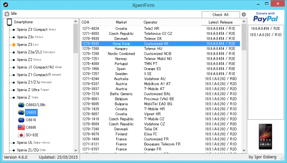
Task: Select the Telenor DK row
Action: (x=160, y=39)
